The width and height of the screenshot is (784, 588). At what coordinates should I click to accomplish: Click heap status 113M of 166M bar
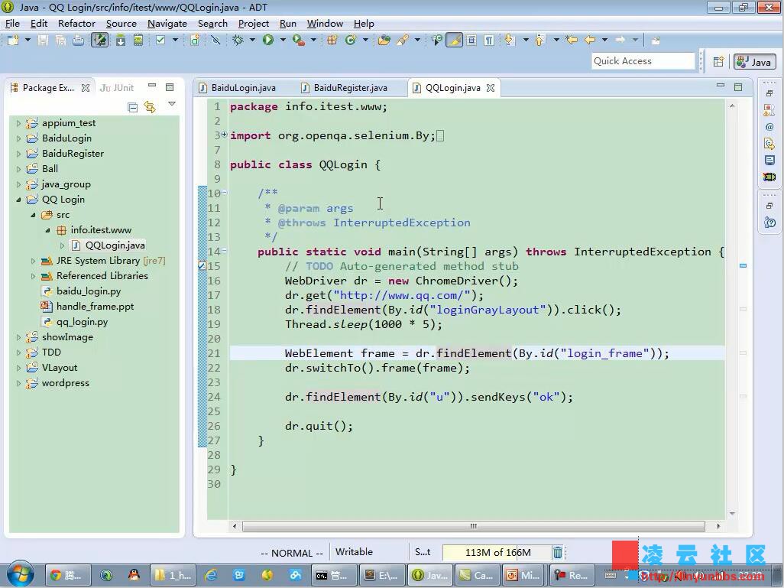click(496, 553)
